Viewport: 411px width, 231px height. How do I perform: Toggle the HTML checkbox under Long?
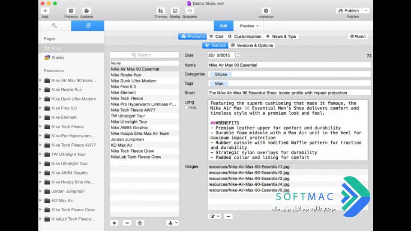pos(186,107)
